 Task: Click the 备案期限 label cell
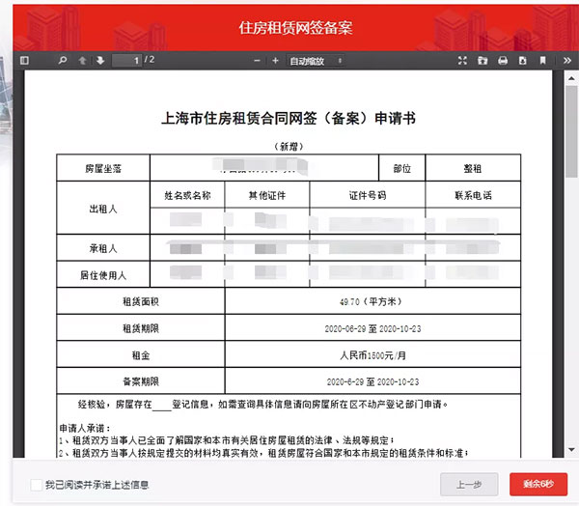pyautogui.click(x=141, y=381)
